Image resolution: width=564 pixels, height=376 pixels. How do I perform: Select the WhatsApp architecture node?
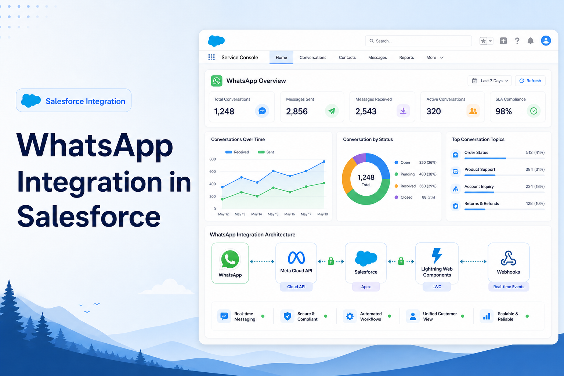click(x=230, y=263)
